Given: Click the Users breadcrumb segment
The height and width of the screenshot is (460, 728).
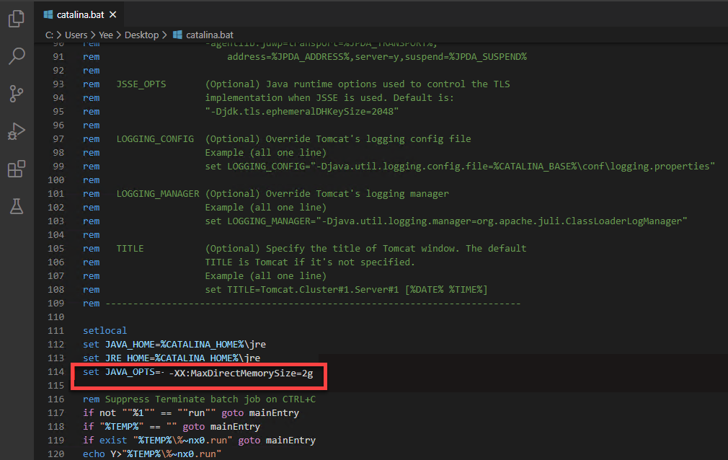Looking at the screenshot, I should [x=76, y=35].
